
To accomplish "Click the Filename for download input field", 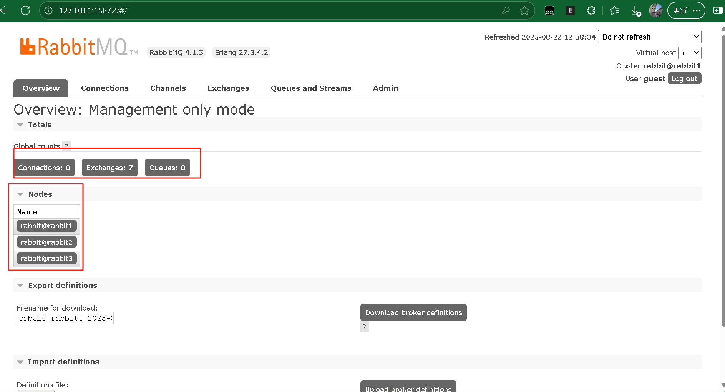I will tap(65, 318).
